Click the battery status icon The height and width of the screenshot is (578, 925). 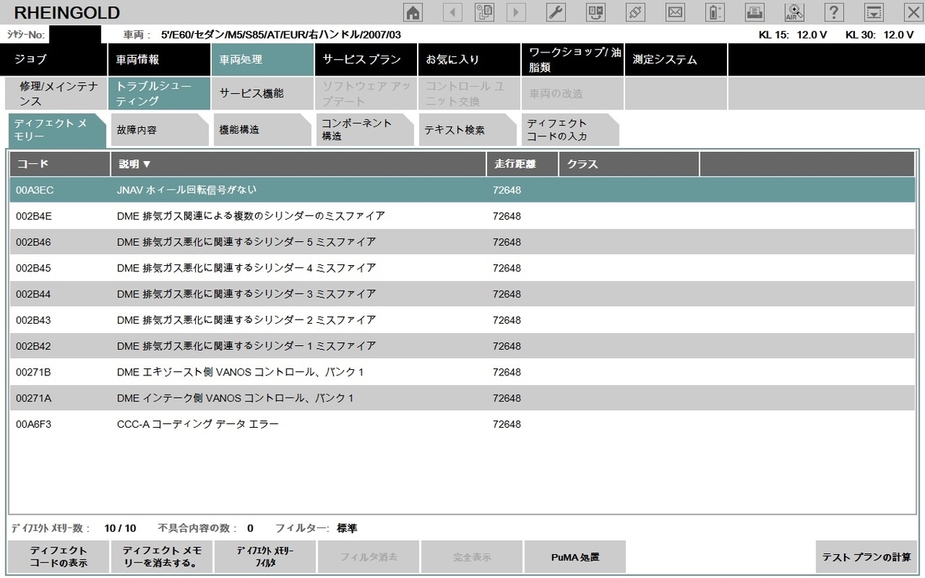[715, 12]
